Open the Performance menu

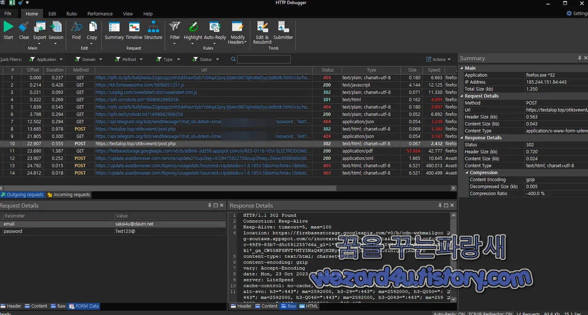pos(100,14)
